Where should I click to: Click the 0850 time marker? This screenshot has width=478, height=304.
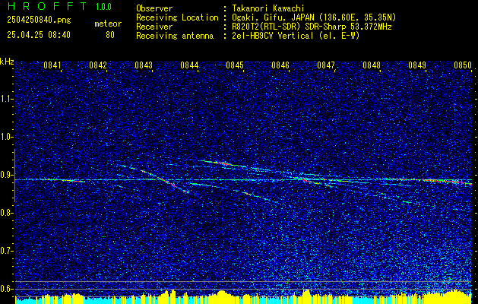pyautogui.click(x=463, y=65)
